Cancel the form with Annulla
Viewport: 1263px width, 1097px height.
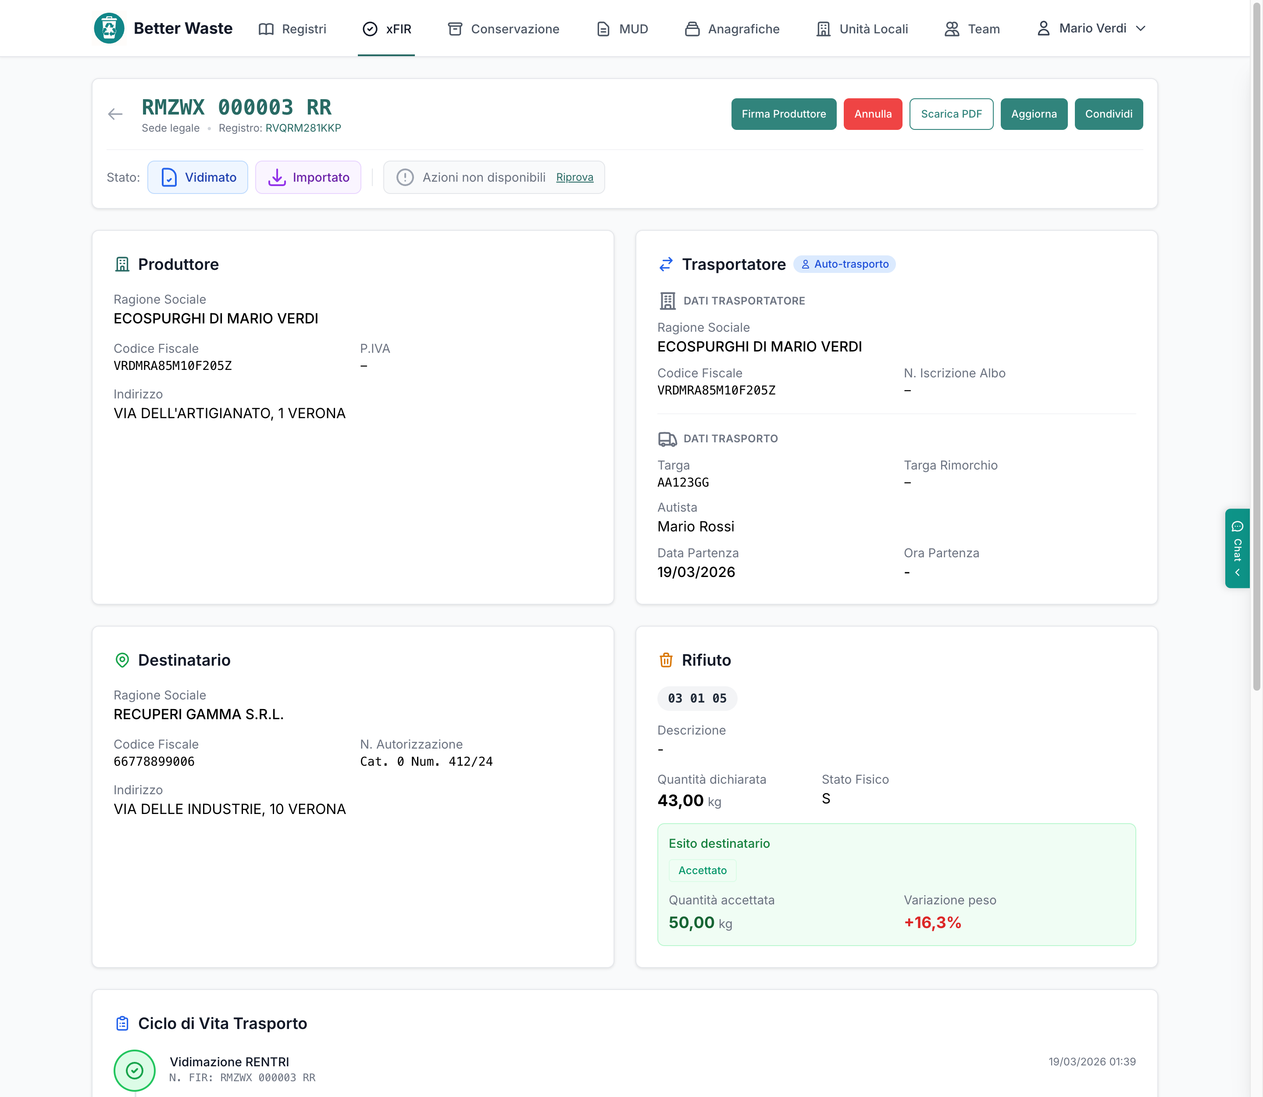[x=873, y=114]
